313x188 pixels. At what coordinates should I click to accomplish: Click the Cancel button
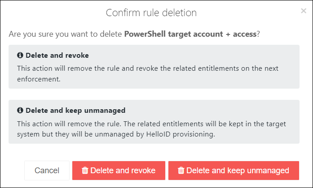pos(47,171)
